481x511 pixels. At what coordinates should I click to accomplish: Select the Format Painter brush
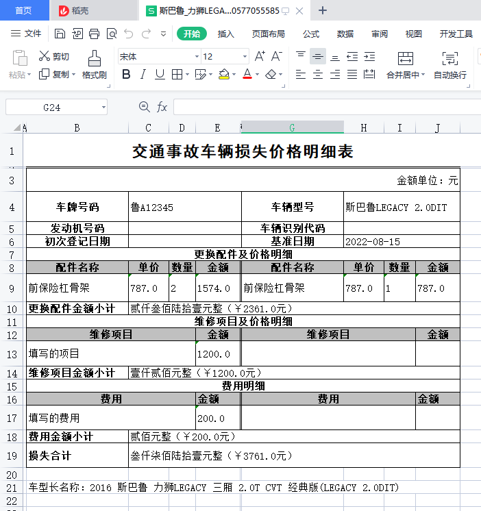point(95,58)
